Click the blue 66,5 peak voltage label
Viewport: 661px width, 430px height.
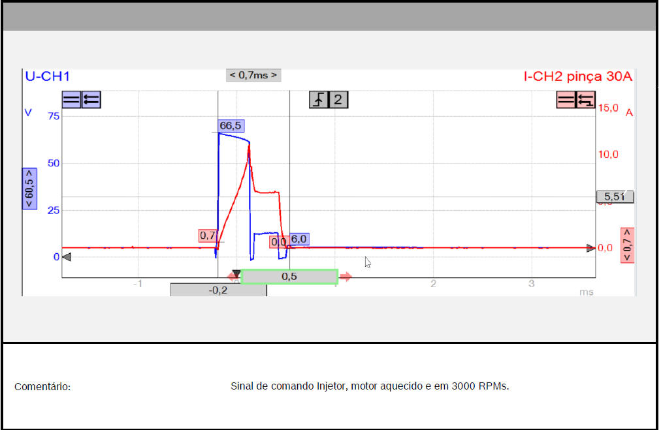coord(231,126)
